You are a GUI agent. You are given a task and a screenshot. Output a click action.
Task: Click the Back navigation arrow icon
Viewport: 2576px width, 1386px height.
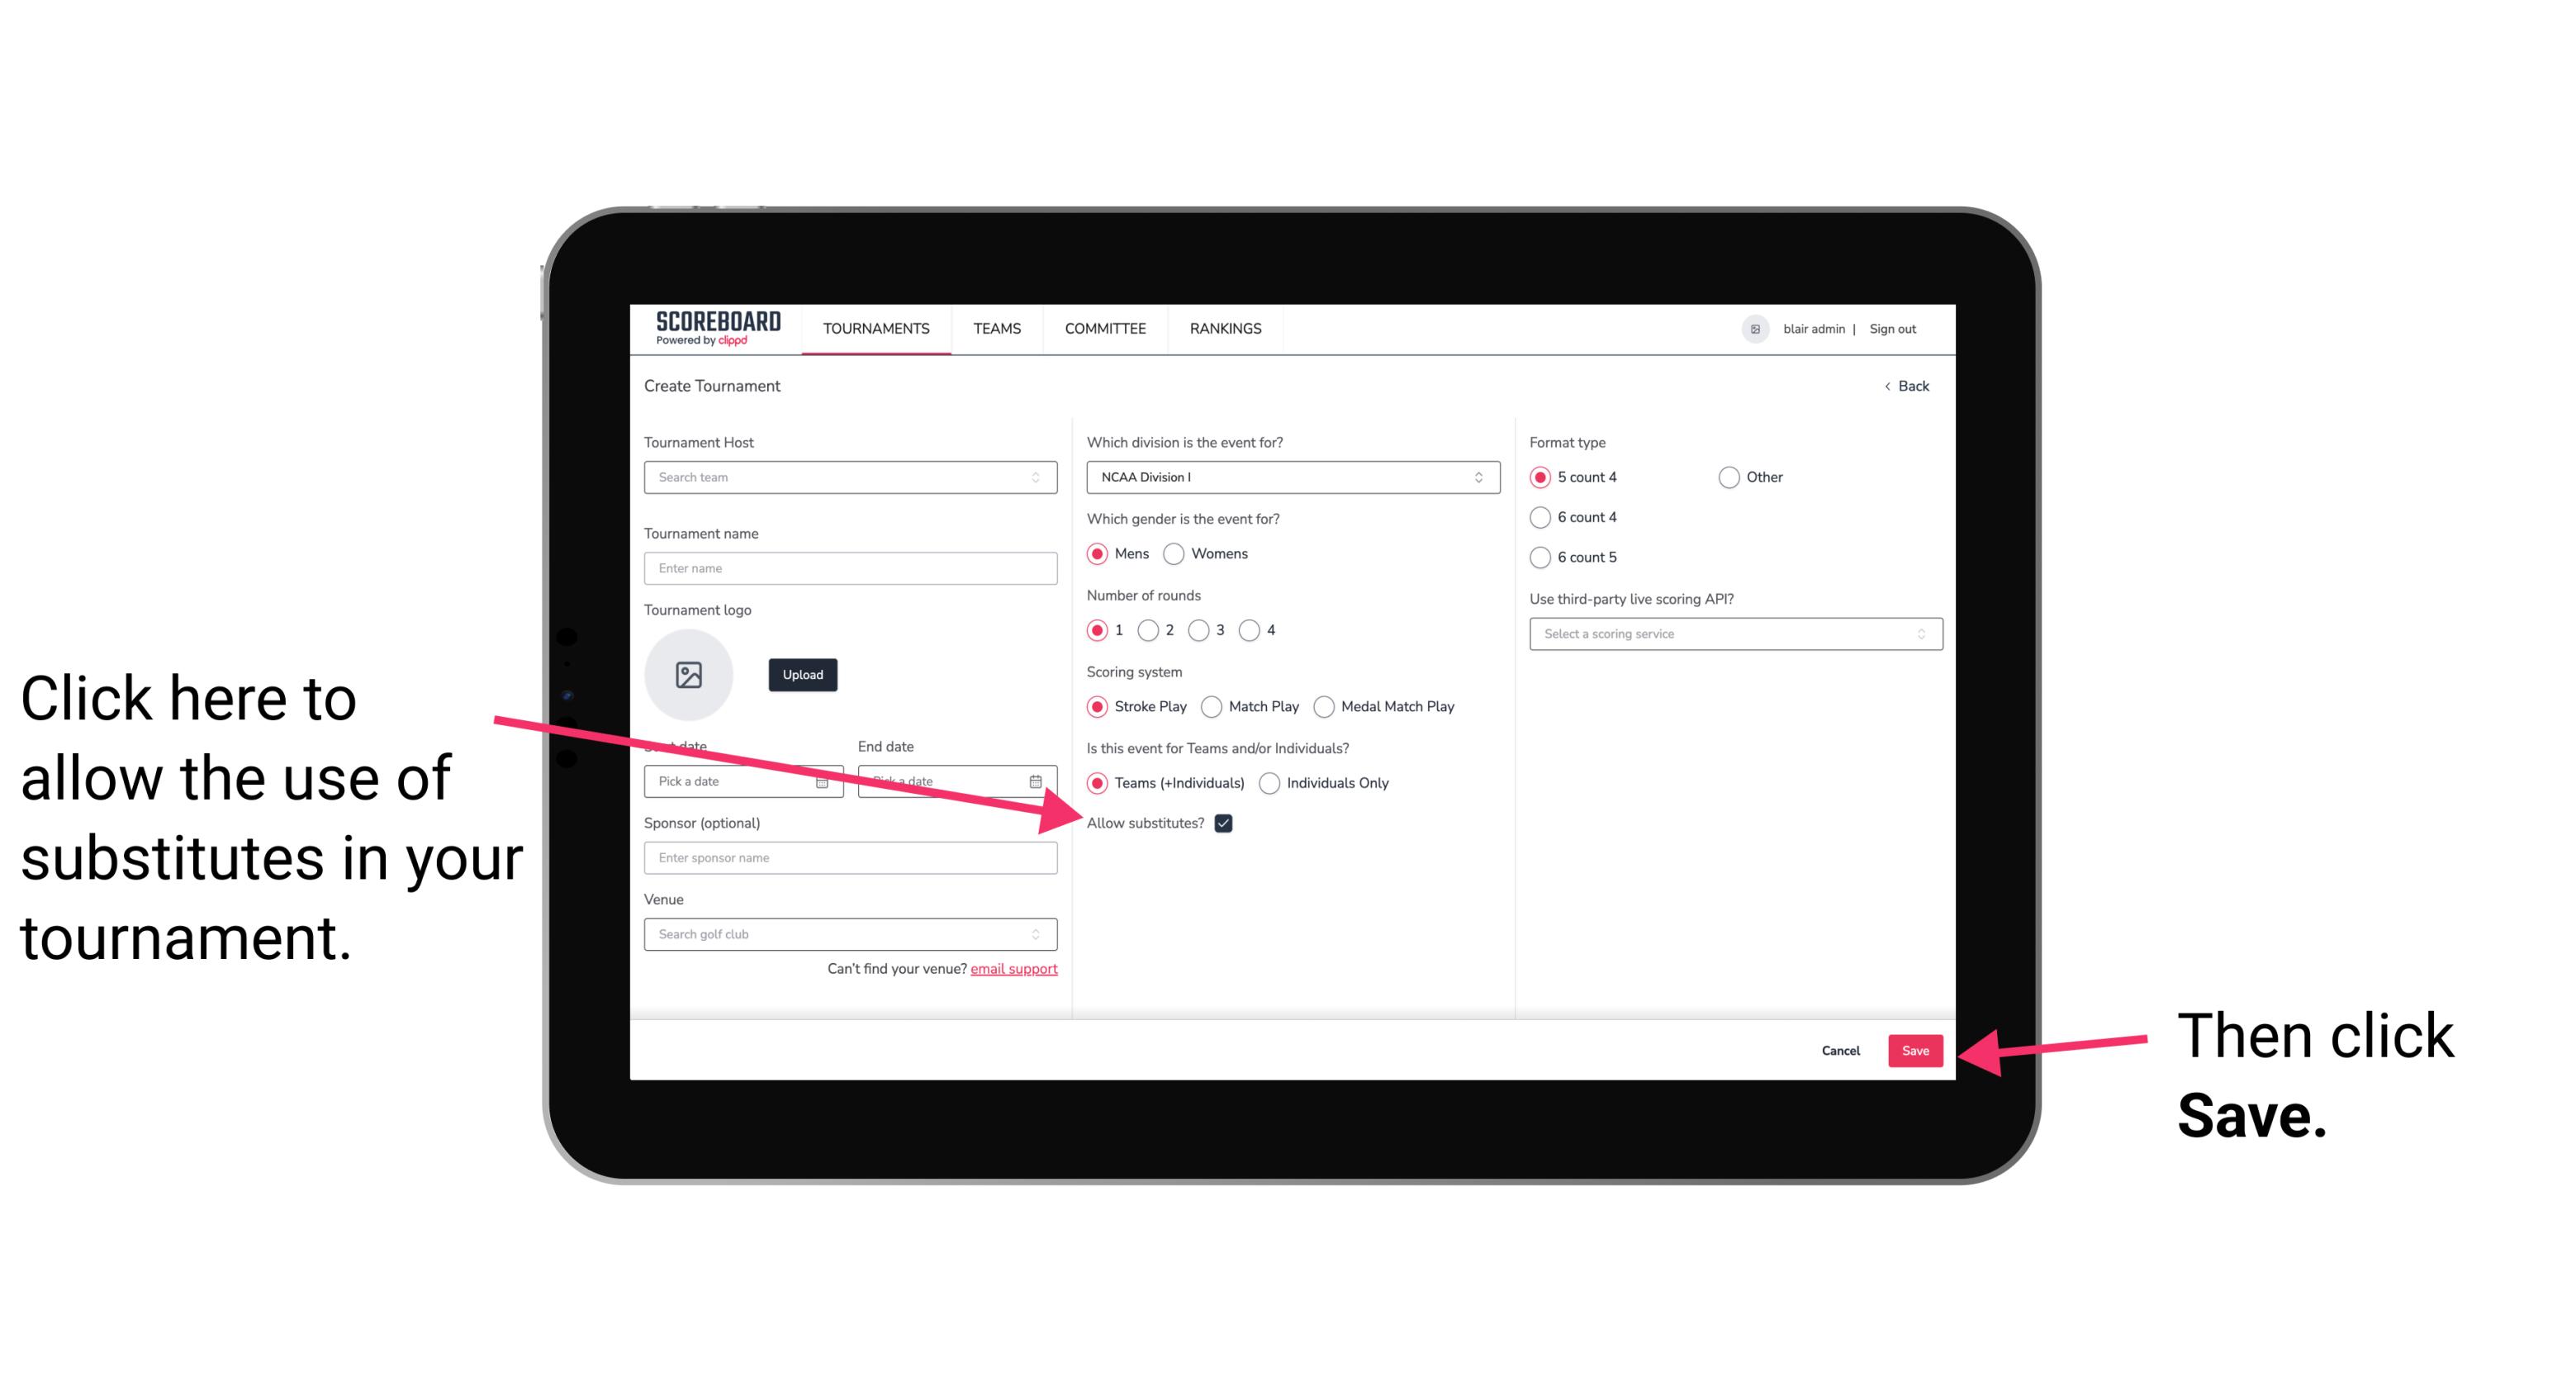click(x=1890, y=386)
